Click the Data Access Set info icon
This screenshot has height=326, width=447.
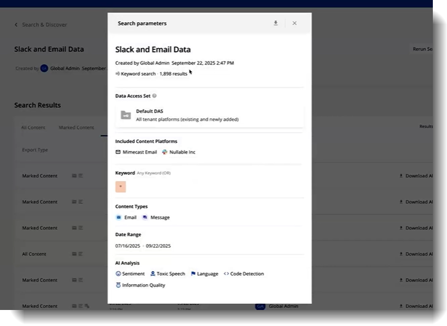[155, 96]
